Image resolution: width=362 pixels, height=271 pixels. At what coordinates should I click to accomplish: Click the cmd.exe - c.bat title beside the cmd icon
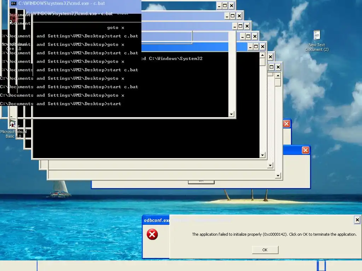(x=62, y=3)
